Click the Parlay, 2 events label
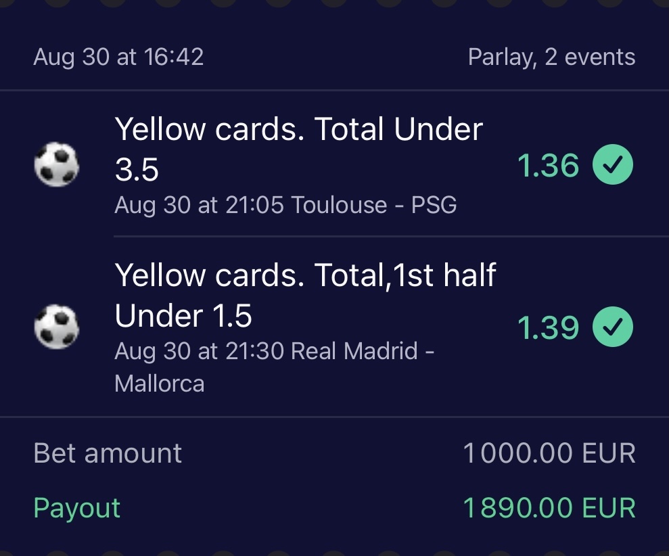 tap(551, 57)
